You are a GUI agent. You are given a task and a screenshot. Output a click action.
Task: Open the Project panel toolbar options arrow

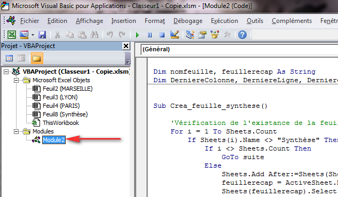(128, 61)
